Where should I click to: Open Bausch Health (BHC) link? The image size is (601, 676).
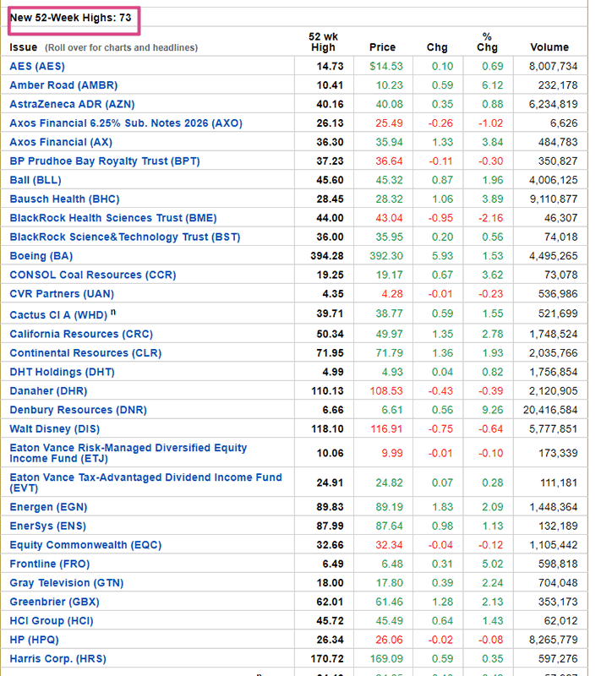64,199
